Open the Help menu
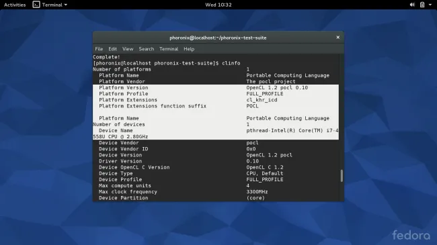 pyautogui.click(x=189, y=49)
